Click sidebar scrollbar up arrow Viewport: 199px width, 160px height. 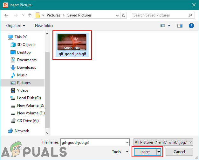tap(47, 34)
